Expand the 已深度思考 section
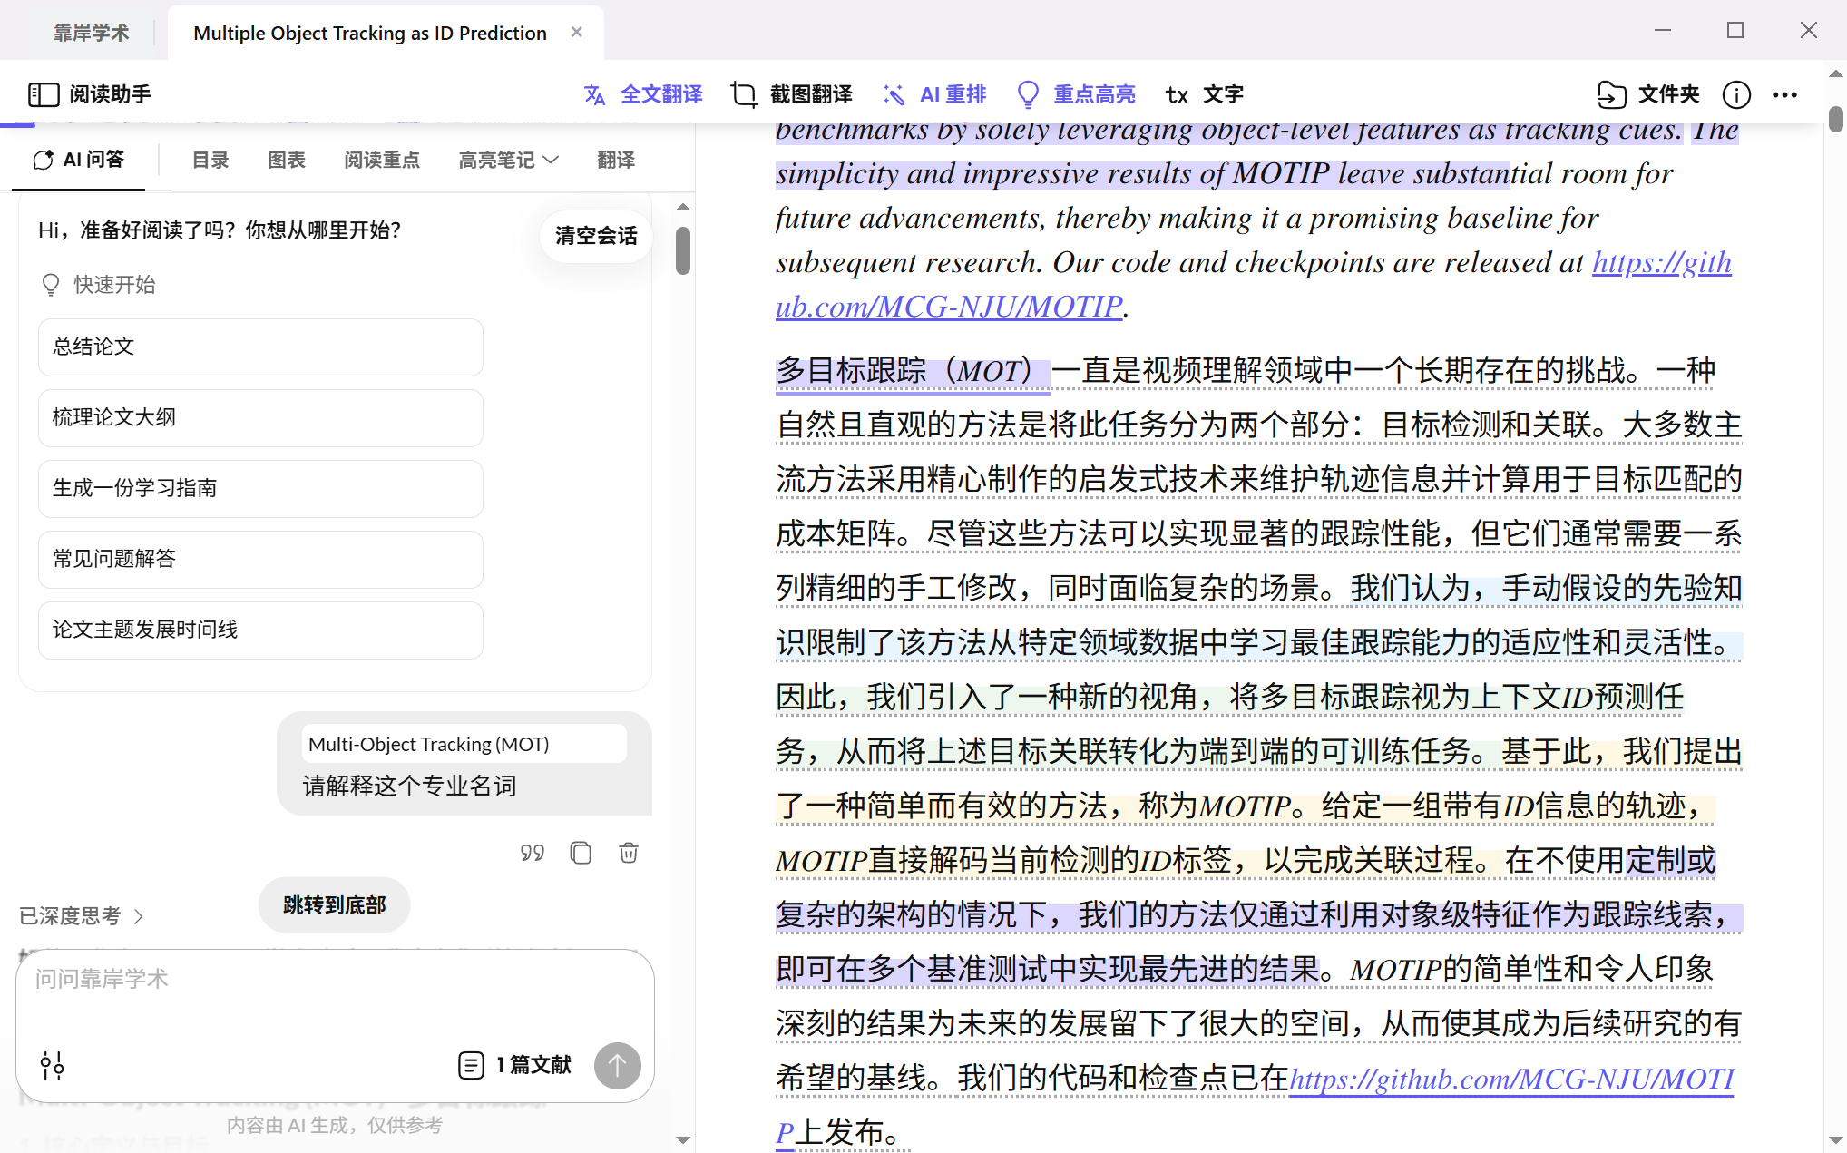The height and width of the screenshot is (1153, 1847). 82,916
